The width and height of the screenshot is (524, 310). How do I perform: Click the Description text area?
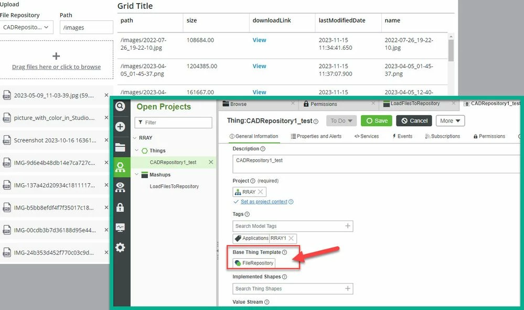(377, 164)
